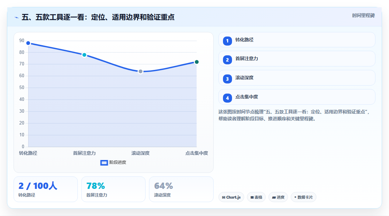Click the 首屏注意力 x-axis label

(84, 153)
